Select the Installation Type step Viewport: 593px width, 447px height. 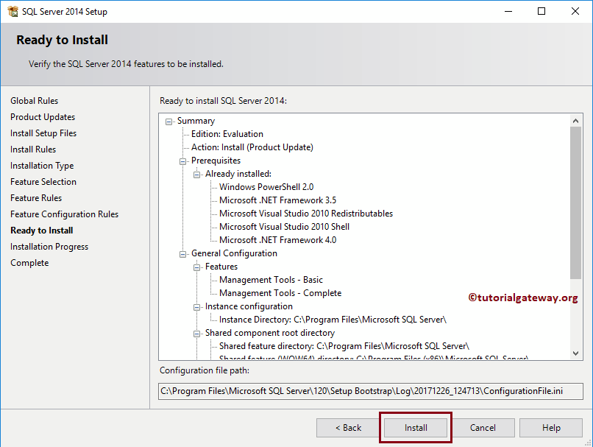pos(42,166)
